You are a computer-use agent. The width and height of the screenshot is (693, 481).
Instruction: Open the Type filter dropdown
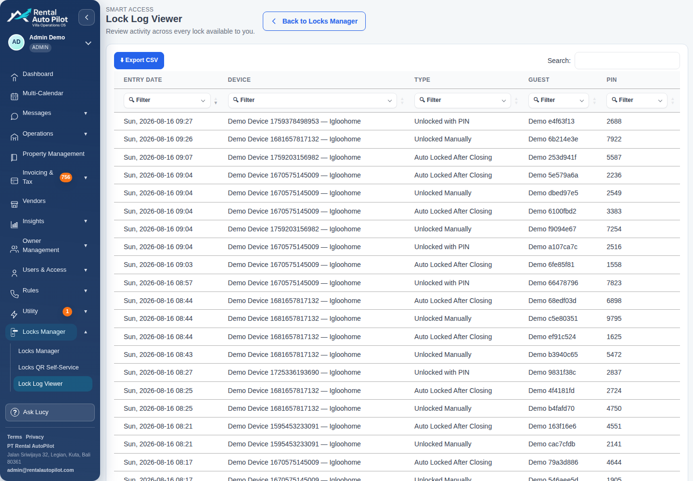pyautogui.click(x=462, y=100)
